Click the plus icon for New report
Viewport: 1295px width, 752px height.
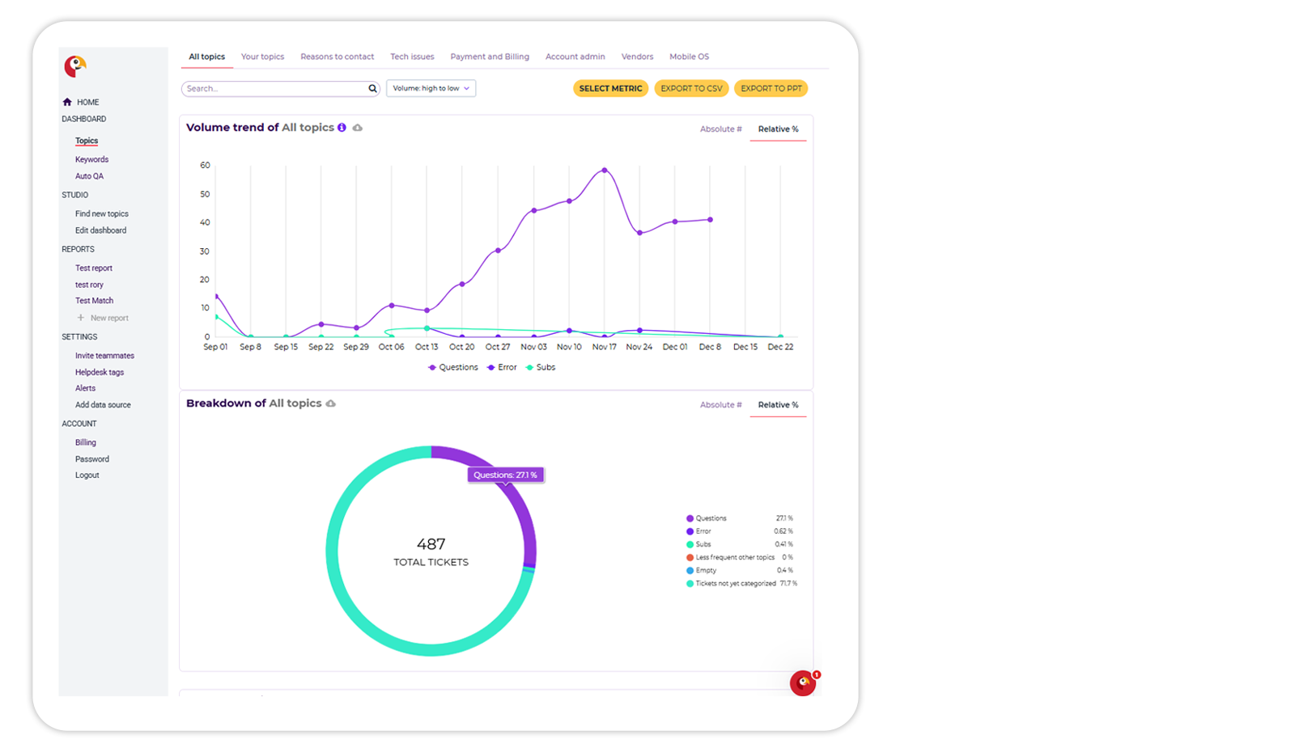click(x=81, y=318)
